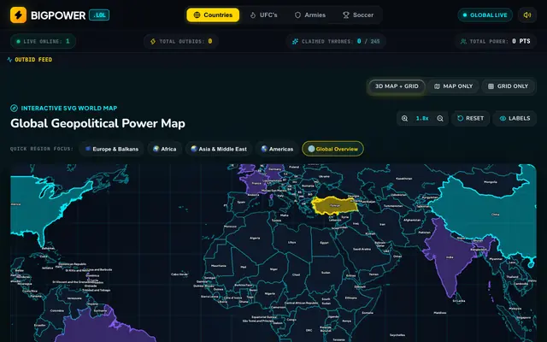The width and height of the screenshot is (547, 342).
Task: Click the interactive SVG world map compass icon
Action: tap(14, 109)
